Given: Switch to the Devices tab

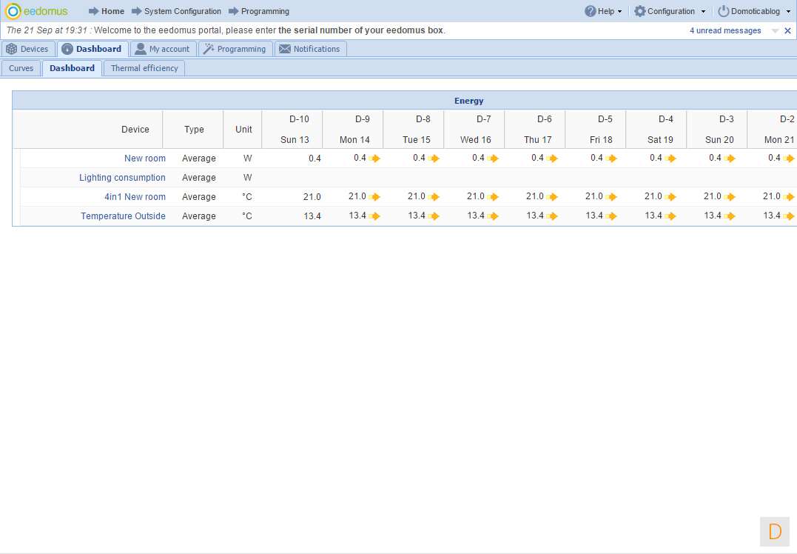Looking at the screenshot, I should (x=28, y=49).
